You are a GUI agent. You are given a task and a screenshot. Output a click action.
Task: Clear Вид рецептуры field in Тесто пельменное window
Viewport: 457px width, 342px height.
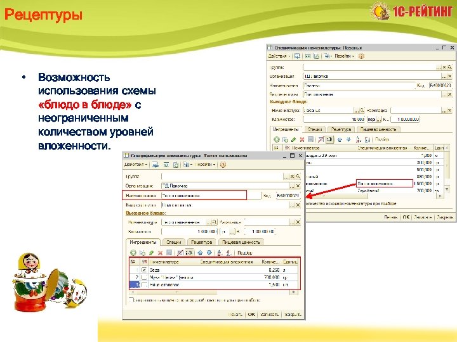[298, 205]
